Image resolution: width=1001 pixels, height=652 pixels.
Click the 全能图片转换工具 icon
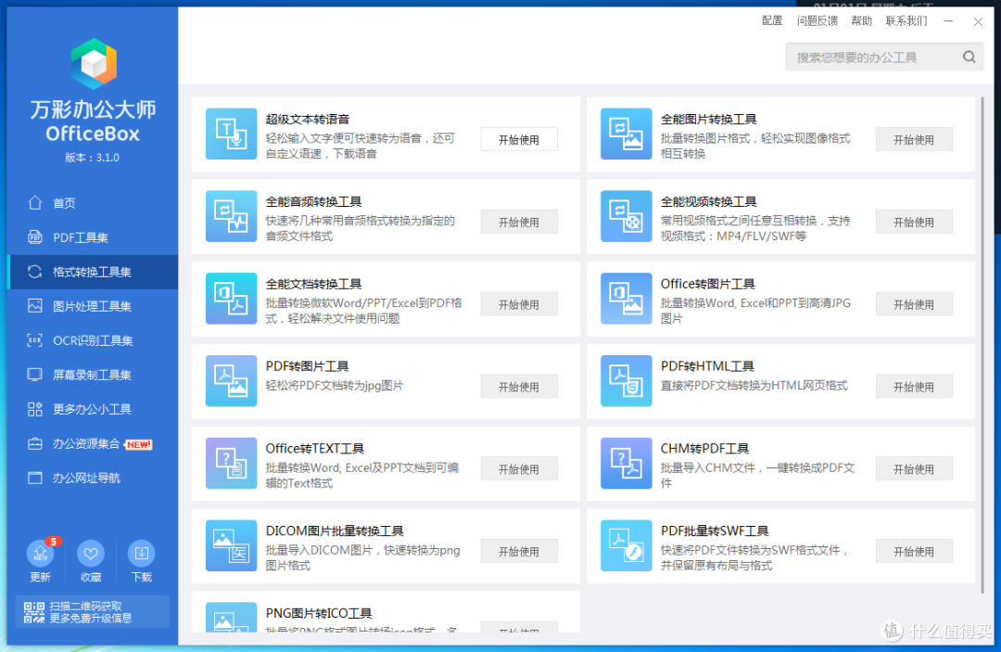tap(626, 134)
